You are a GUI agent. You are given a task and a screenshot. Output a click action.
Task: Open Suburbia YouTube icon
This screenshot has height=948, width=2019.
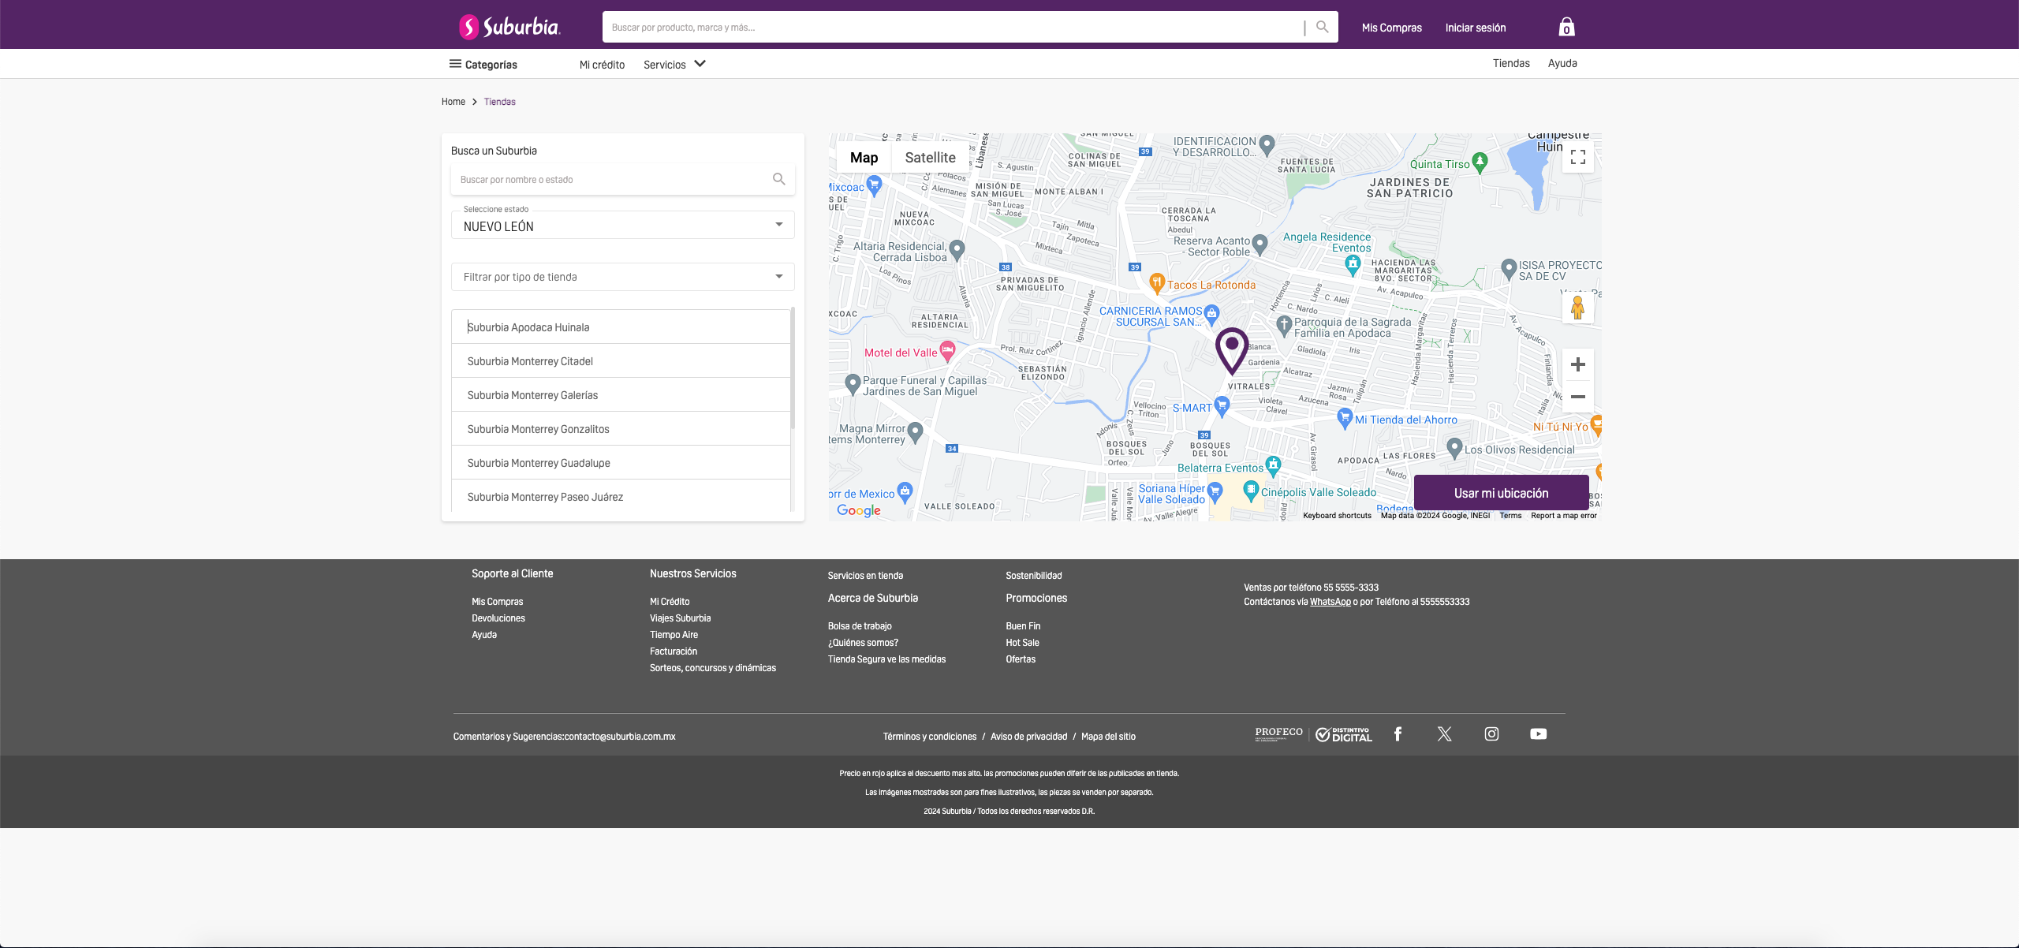pyautogui.click(x=1538, y=734)
